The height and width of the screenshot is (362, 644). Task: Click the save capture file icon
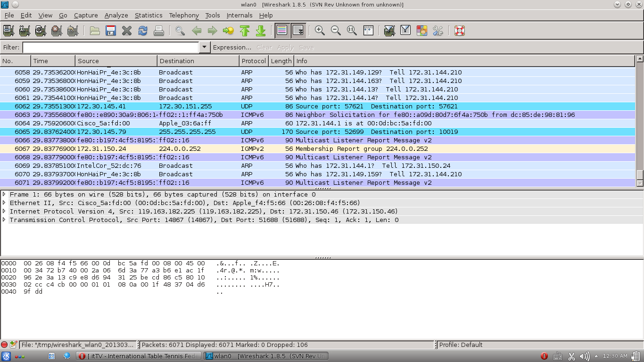111,31
